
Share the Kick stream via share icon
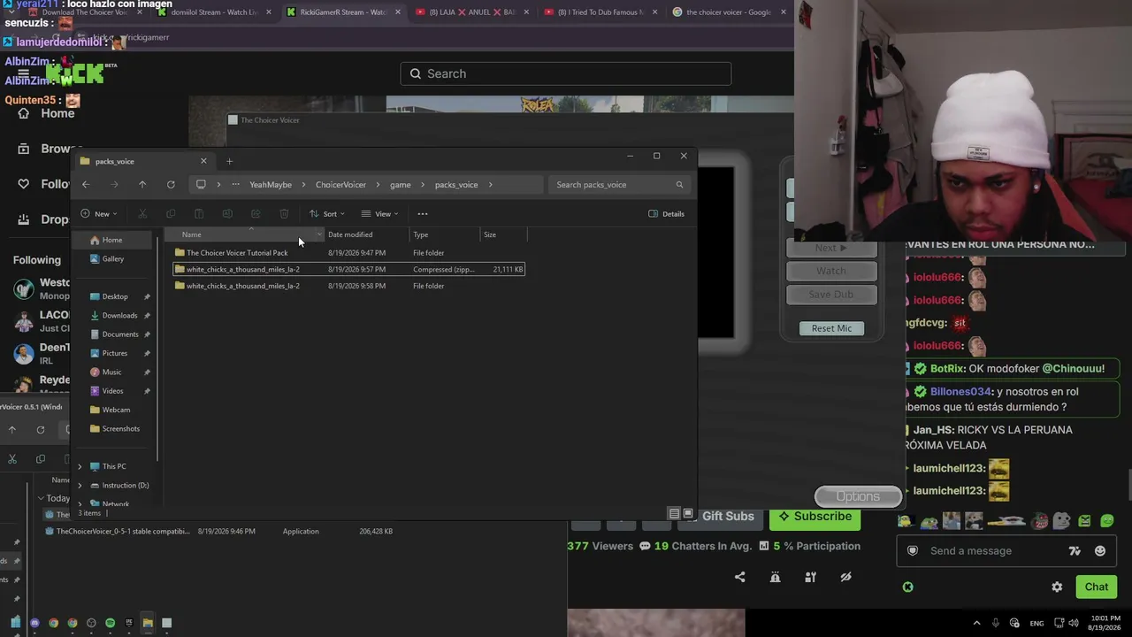tap(740, 578)
